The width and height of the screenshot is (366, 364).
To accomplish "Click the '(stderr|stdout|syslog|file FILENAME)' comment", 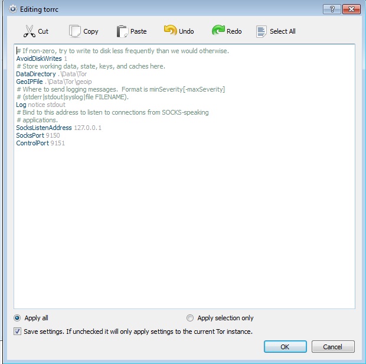I will coord(73,97).
